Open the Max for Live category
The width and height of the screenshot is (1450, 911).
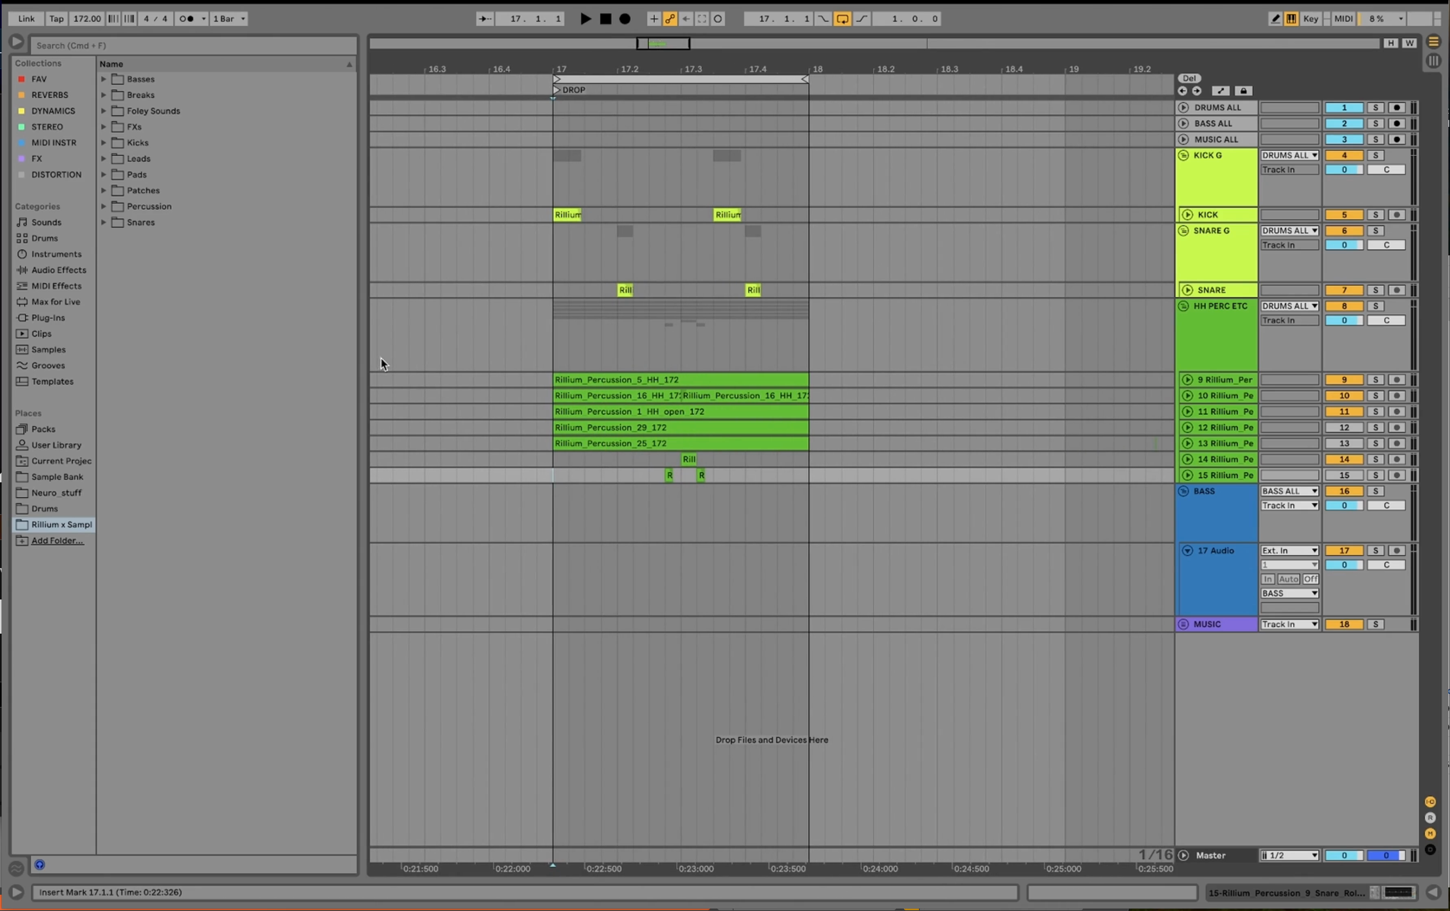point(55,302)
